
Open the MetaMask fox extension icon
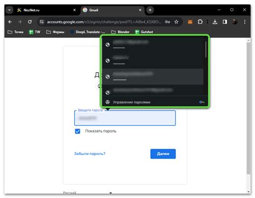[x=190, y=22]
